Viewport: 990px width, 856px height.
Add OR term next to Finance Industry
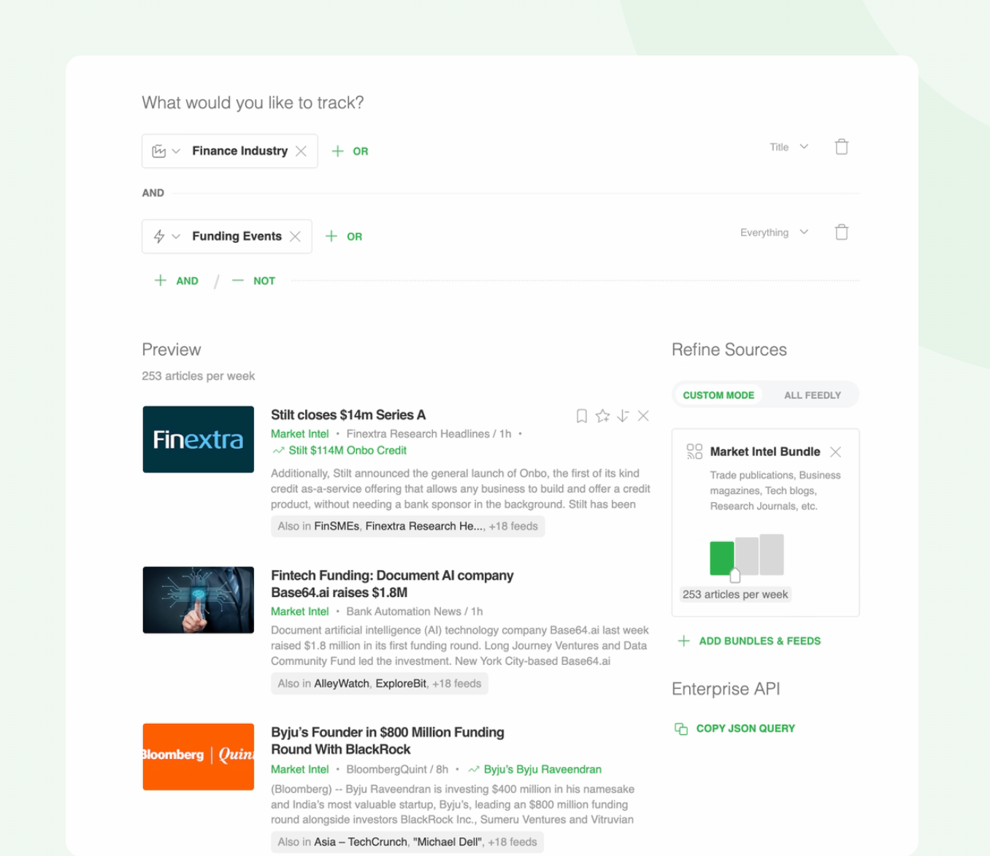350,151
